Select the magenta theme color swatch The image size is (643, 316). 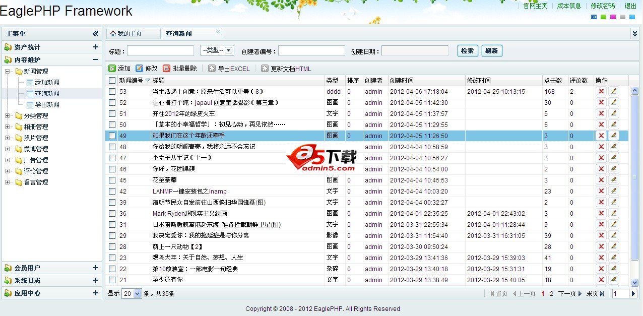click(x=613, y=17)
